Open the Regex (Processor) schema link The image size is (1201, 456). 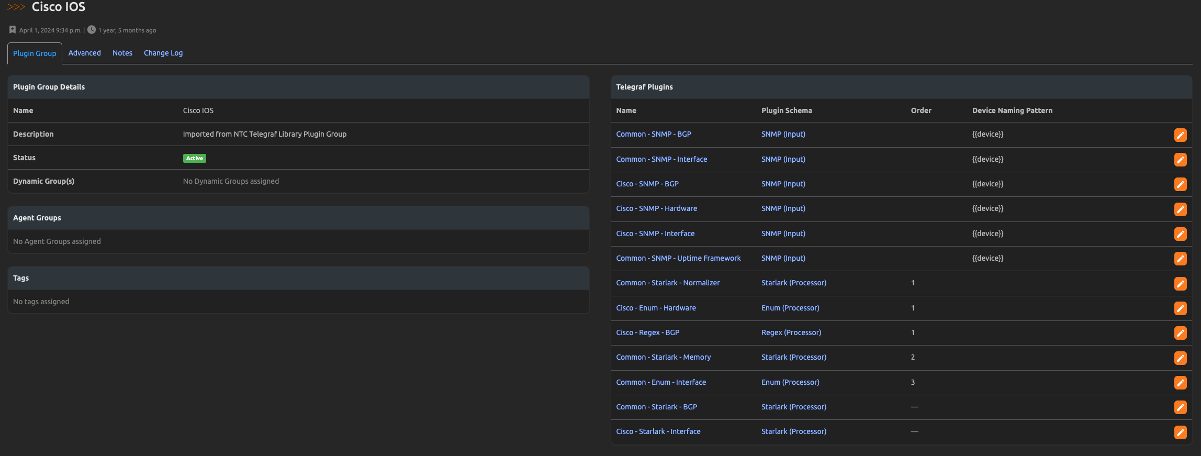(x=791, y=332)
